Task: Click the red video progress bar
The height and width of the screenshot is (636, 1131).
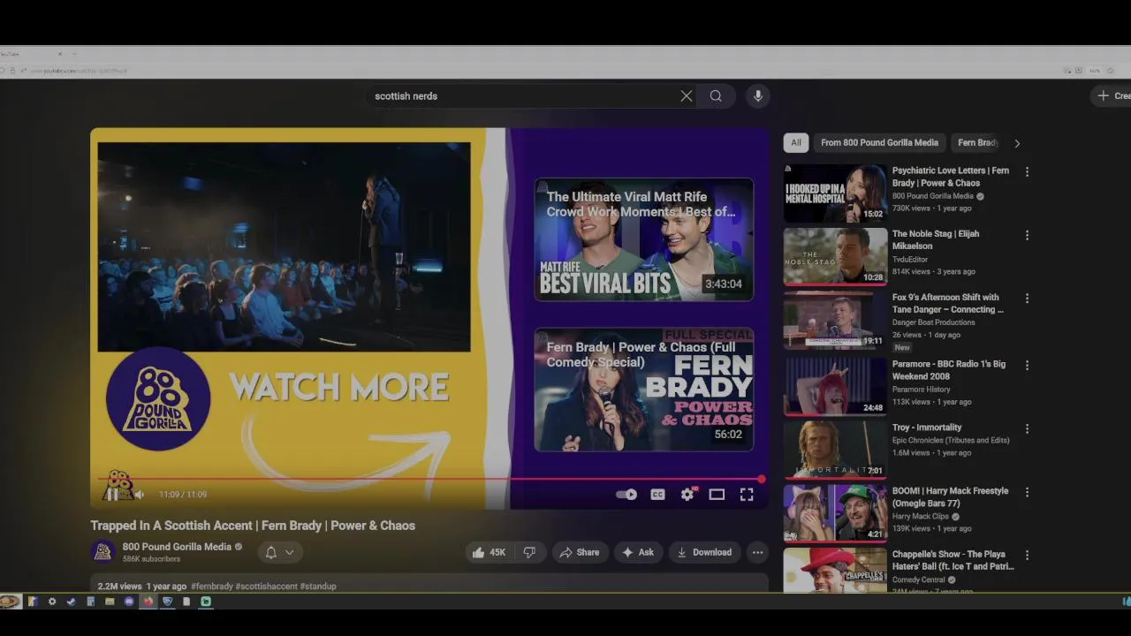Action: pyautogui.click(x=429, y=480)
